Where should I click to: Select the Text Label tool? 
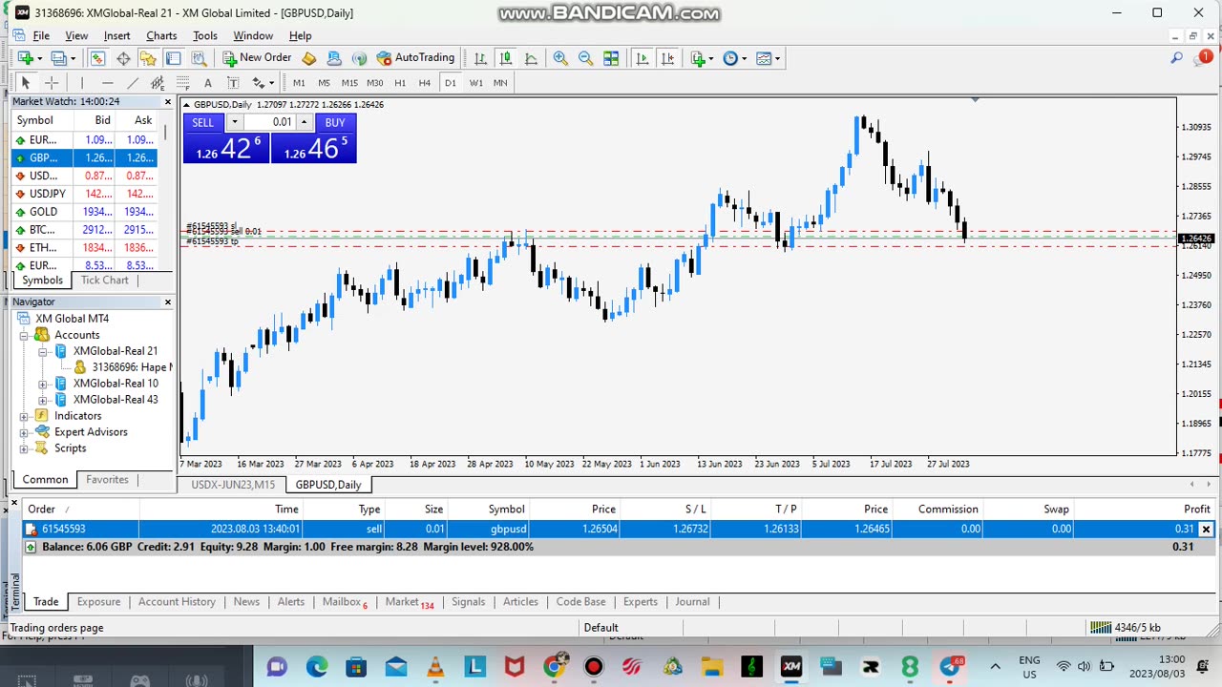pyautogui.click(x=232, y=83)
